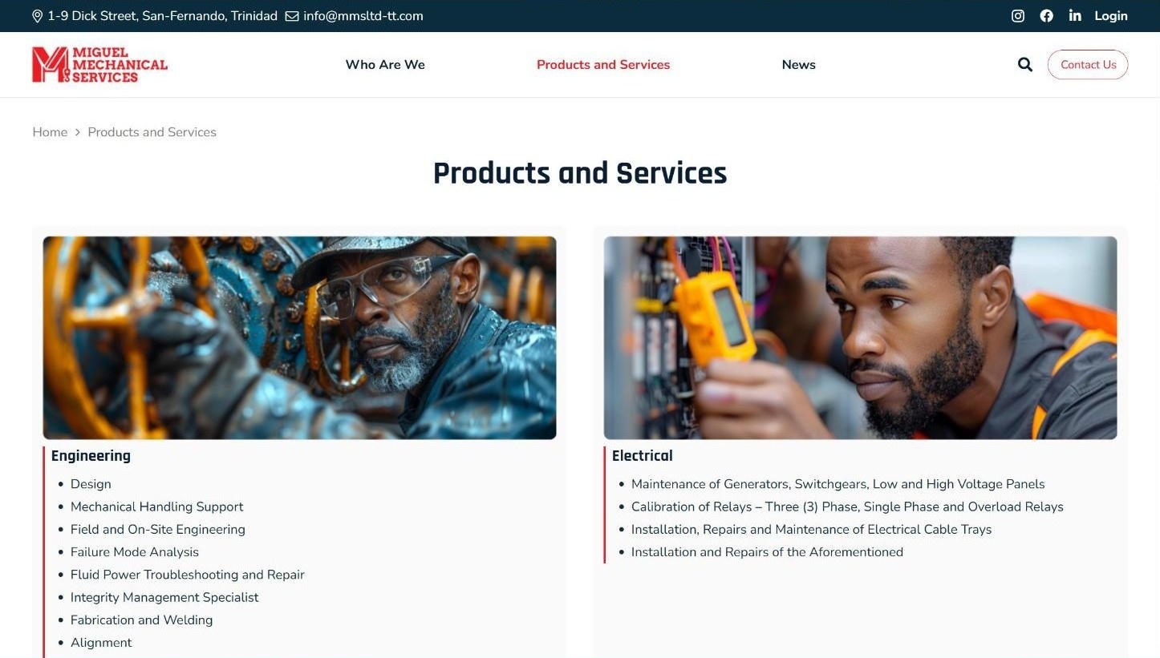Click the Alignment list item

coord(101,643)
